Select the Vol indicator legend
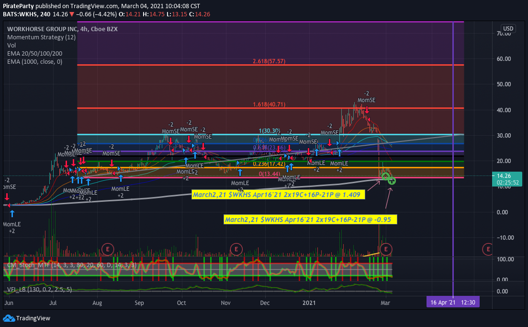This screenshot has height=327, width=528. [x=11, y=45]
